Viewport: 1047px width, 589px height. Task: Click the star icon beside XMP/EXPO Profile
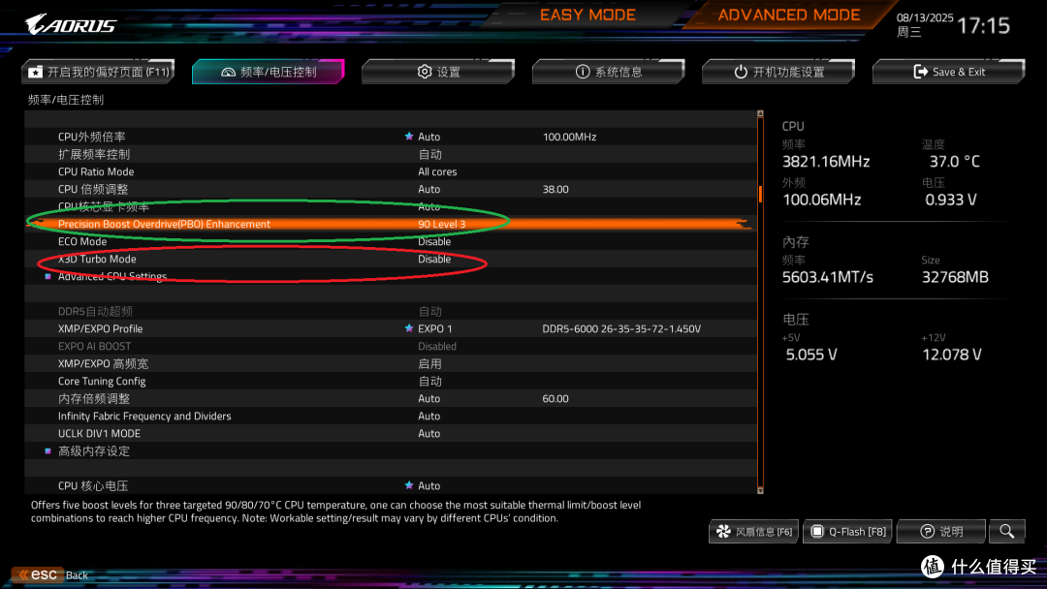pyautogui.click(x=409, y=328)
